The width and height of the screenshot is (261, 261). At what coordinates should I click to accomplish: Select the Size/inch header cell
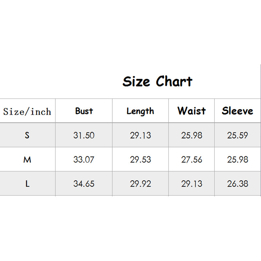27,112
